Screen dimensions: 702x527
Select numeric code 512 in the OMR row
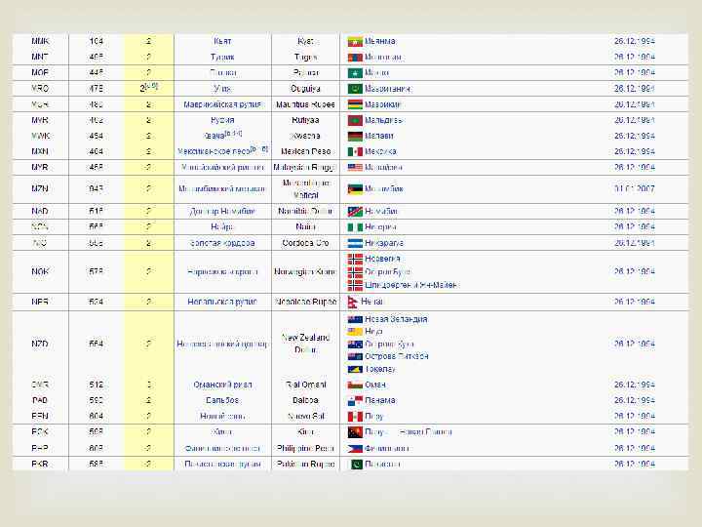97,385
